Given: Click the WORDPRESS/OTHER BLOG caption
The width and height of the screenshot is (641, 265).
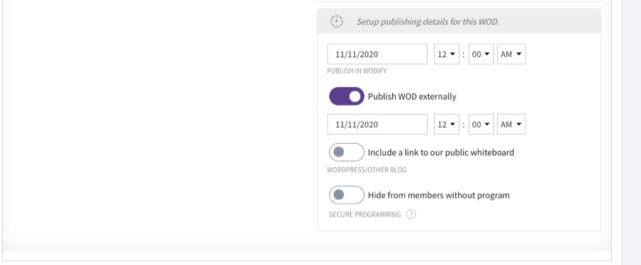Looking at the screenshot, I should (367, 170).
